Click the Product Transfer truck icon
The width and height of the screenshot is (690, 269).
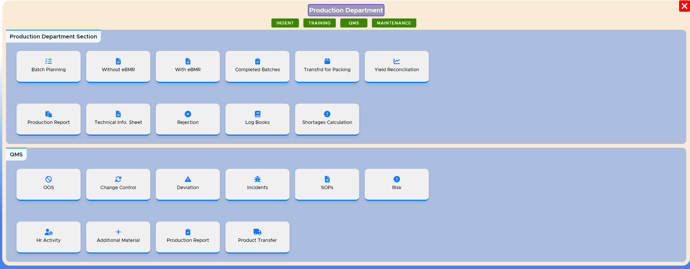[257, 232]
